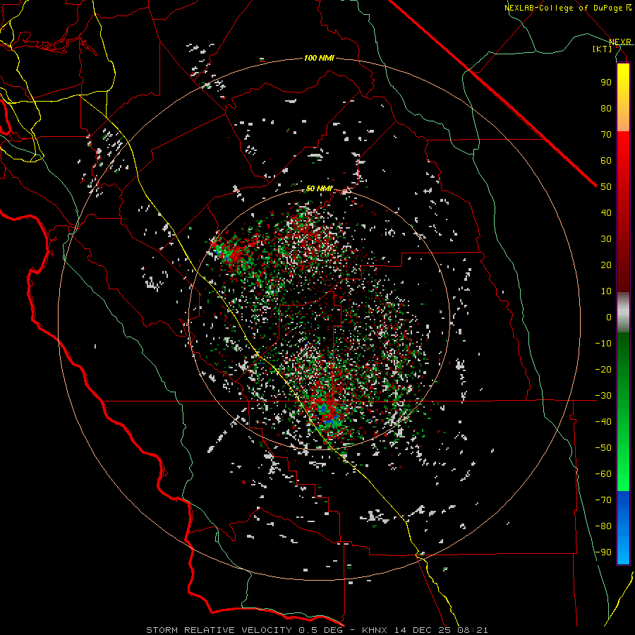
Task: Click the -80 value on the velocity scale
Action: click(603, 526)
